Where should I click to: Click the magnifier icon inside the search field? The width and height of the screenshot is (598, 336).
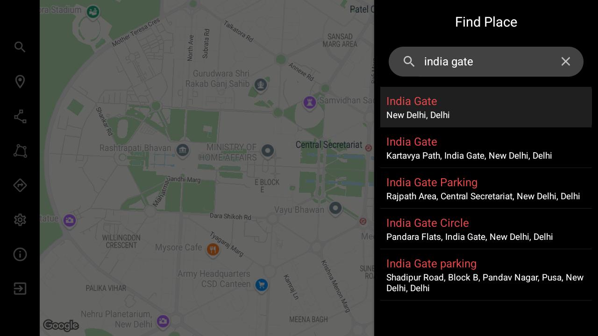409,62
